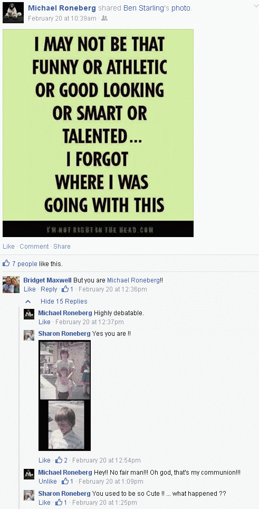
Task: View the 2 likes on Sharon's photo comment
Action: (x=61, y=460)
